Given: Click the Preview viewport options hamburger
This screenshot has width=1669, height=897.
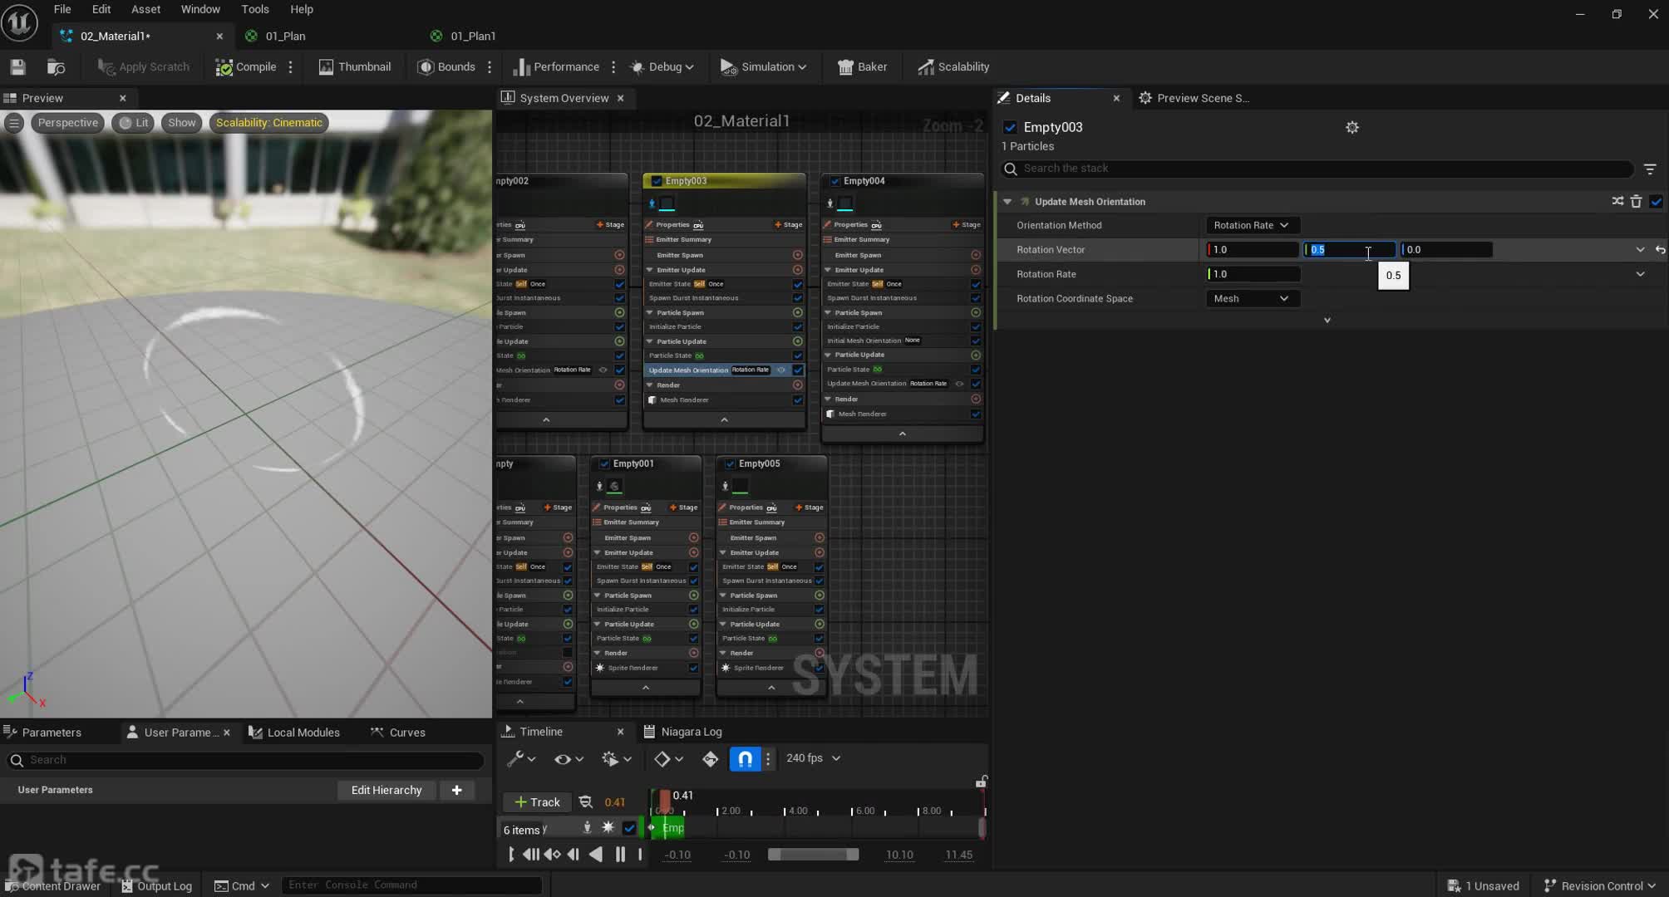Looking at the screenshot, I should click(14, 123).
